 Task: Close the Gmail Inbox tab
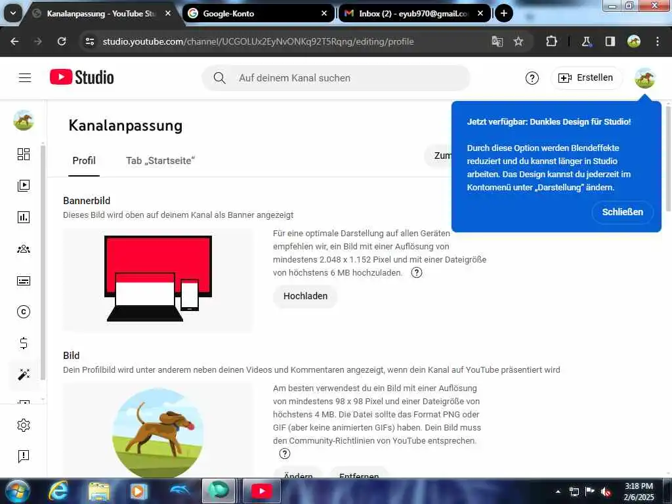click(480, 13)
